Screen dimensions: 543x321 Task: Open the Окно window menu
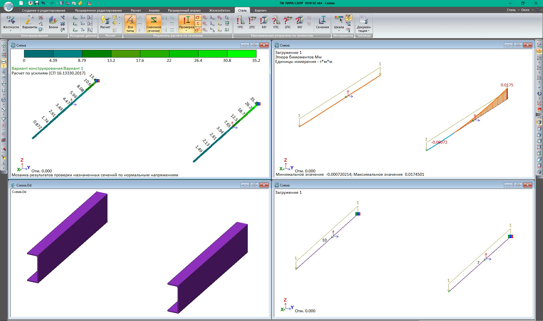[525, 10]
